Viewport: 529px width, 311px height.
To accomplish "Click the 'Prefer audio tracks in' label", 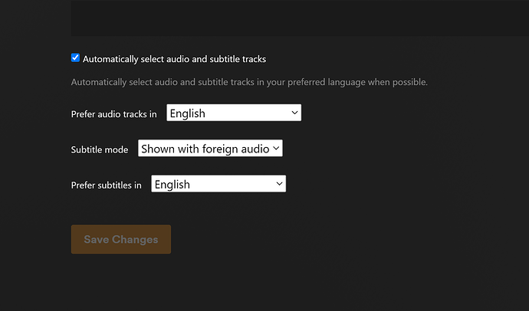I will (113, 114).
